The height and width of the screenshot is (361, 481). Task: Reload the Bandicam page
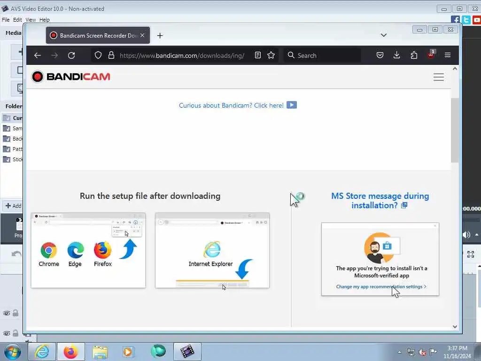[x=71, y=55]
